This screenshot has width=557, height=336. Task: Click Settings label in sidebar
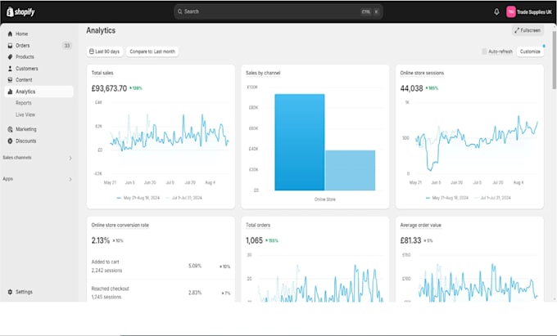(x=24, y=292)
